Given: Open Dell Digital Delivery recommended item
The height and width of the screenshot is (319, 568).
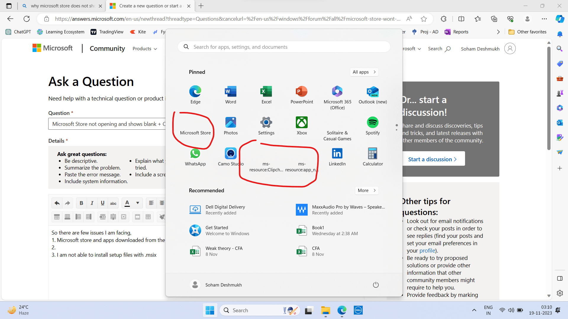Looking at the screenshot, I should point(225,210).
